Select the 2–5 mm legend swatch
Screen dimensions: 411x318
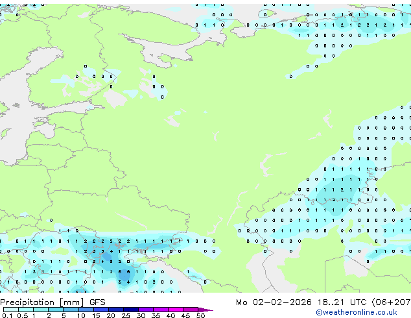point(56,310)
